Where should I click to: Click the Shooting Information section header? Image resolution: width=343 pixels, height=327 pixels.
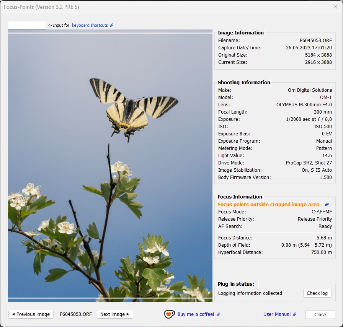[243, 82]
